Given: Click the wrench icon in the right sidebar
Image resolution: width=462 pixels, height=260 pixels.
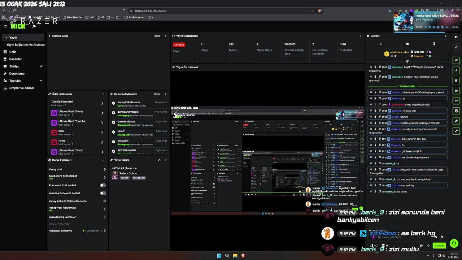Looking at the screenshot, I should pos(456,121).
